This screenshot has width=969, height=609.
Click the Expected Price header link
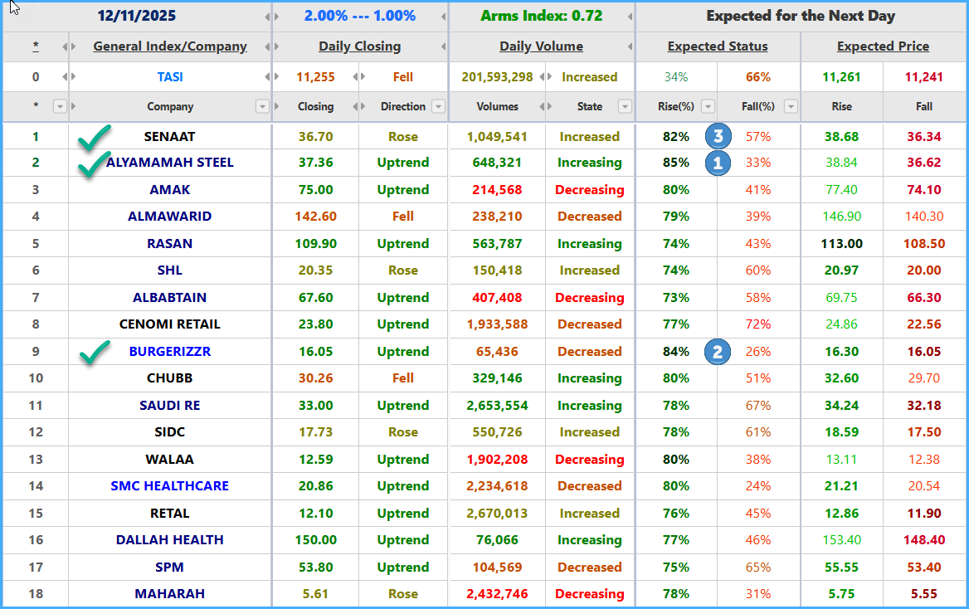(883, 46)
